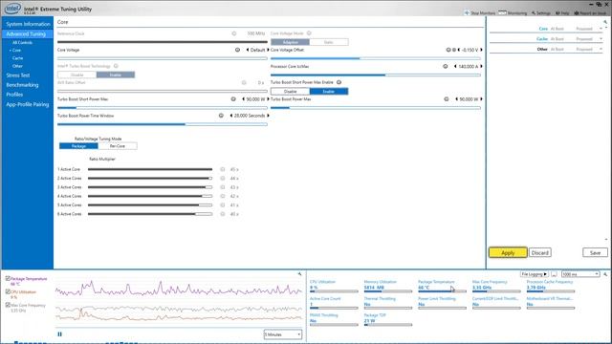
Task: Click the info icon beside Core Voltage Offset
Action: (448, 50)
